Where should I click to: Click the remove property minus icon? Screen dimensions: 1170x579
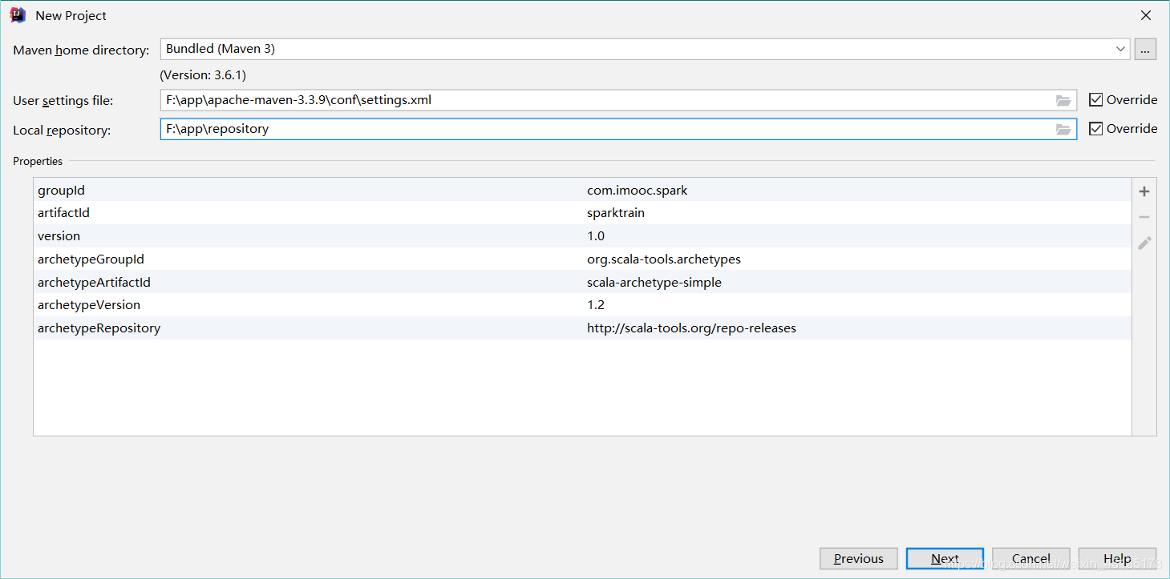1144,217
